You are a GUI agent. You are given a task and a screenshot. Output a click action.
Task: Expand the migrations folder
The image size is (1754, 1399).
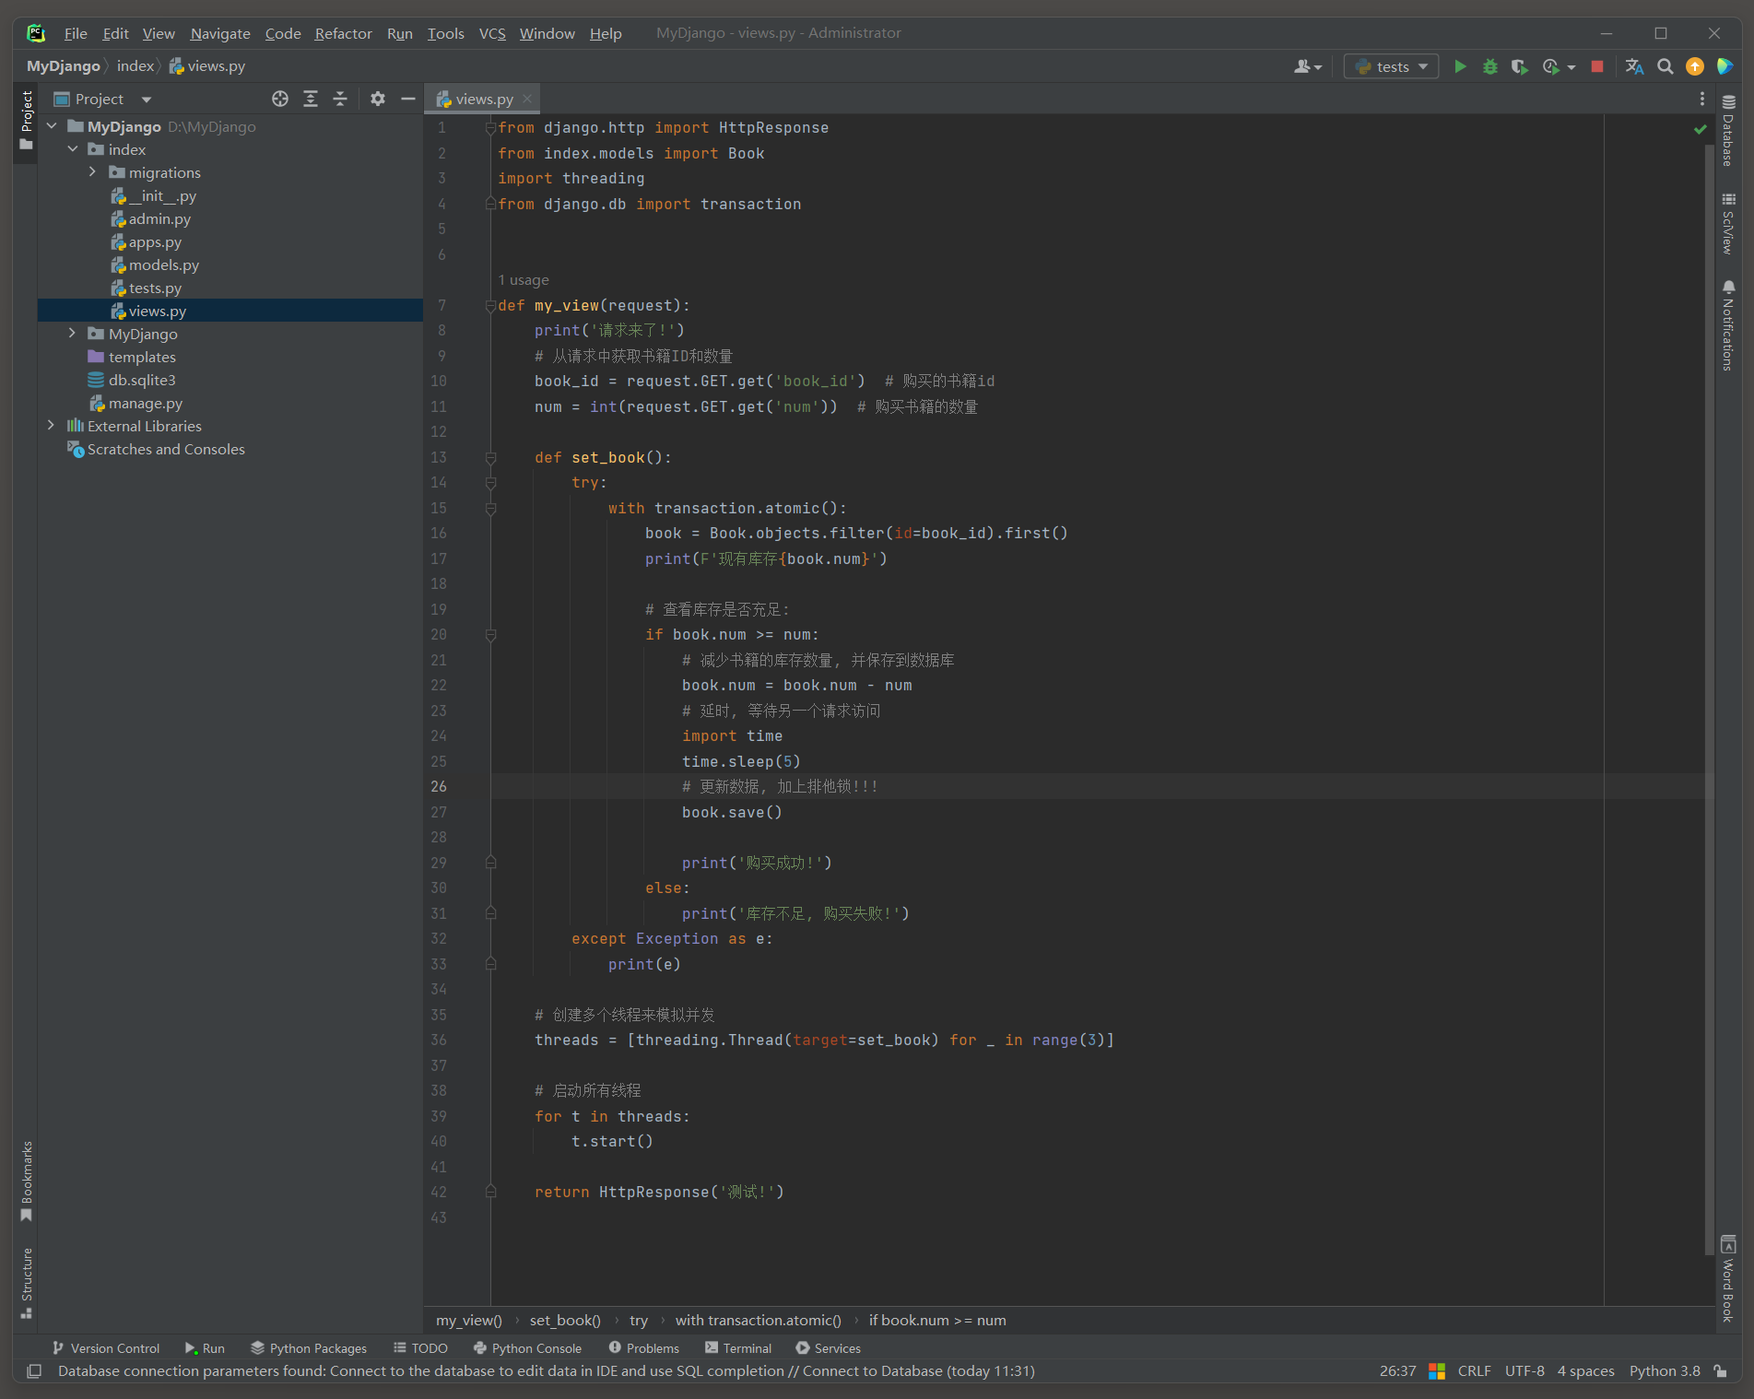(x=92, y=172)
